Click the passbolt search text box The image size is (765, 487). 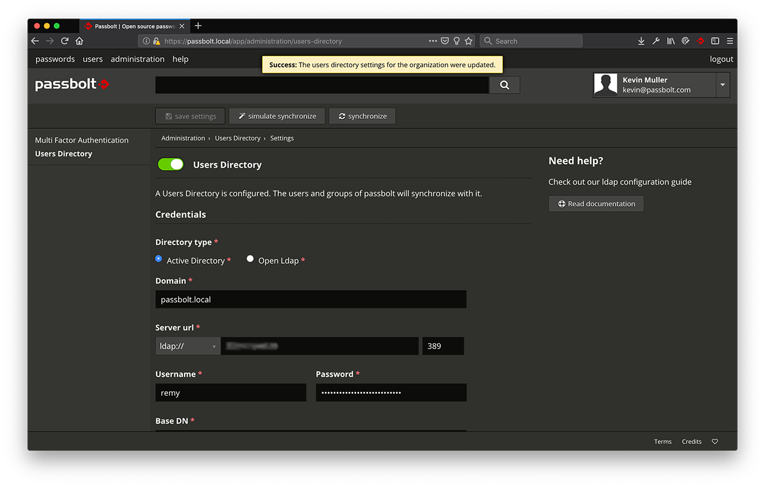[x=322, y=85]
